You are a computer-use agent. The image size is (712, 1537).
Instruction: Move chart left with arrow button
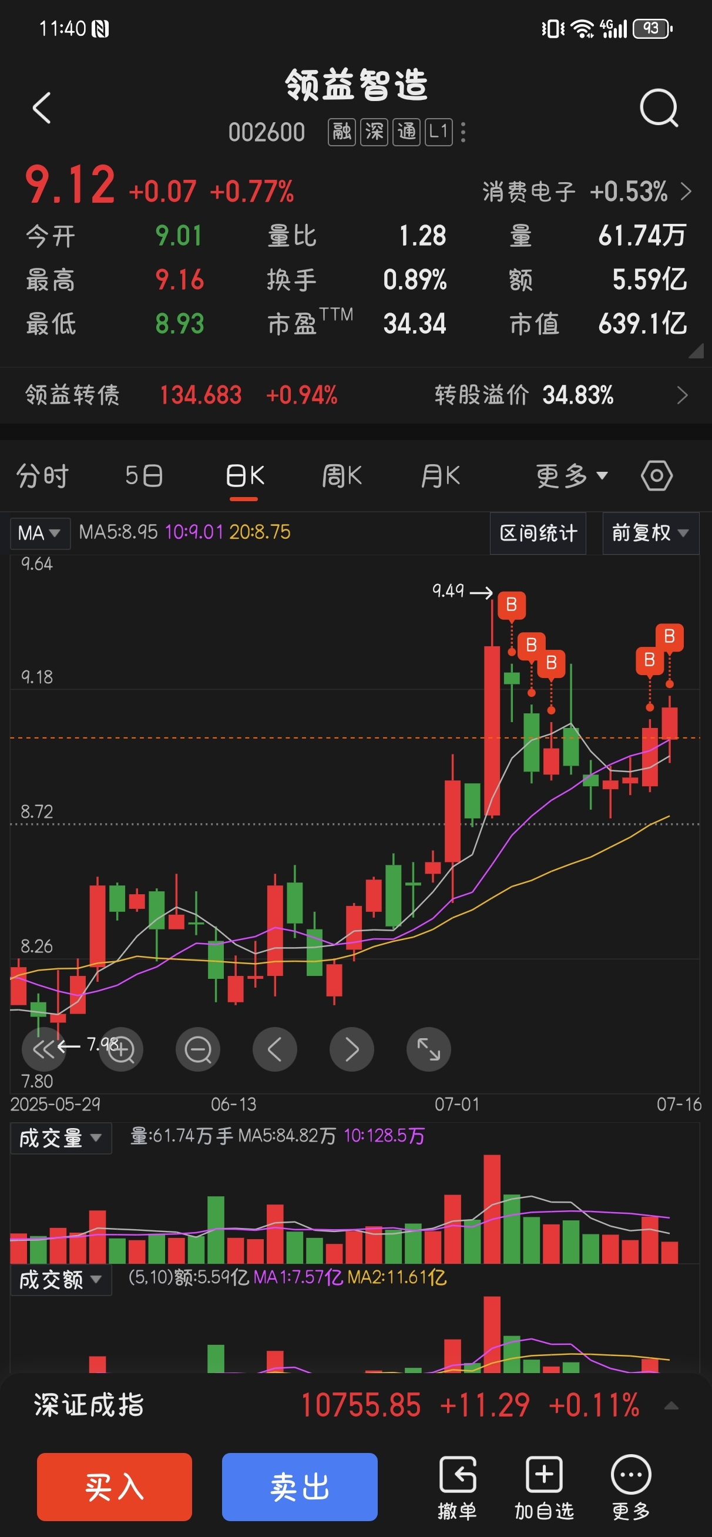pos(275,1049)
